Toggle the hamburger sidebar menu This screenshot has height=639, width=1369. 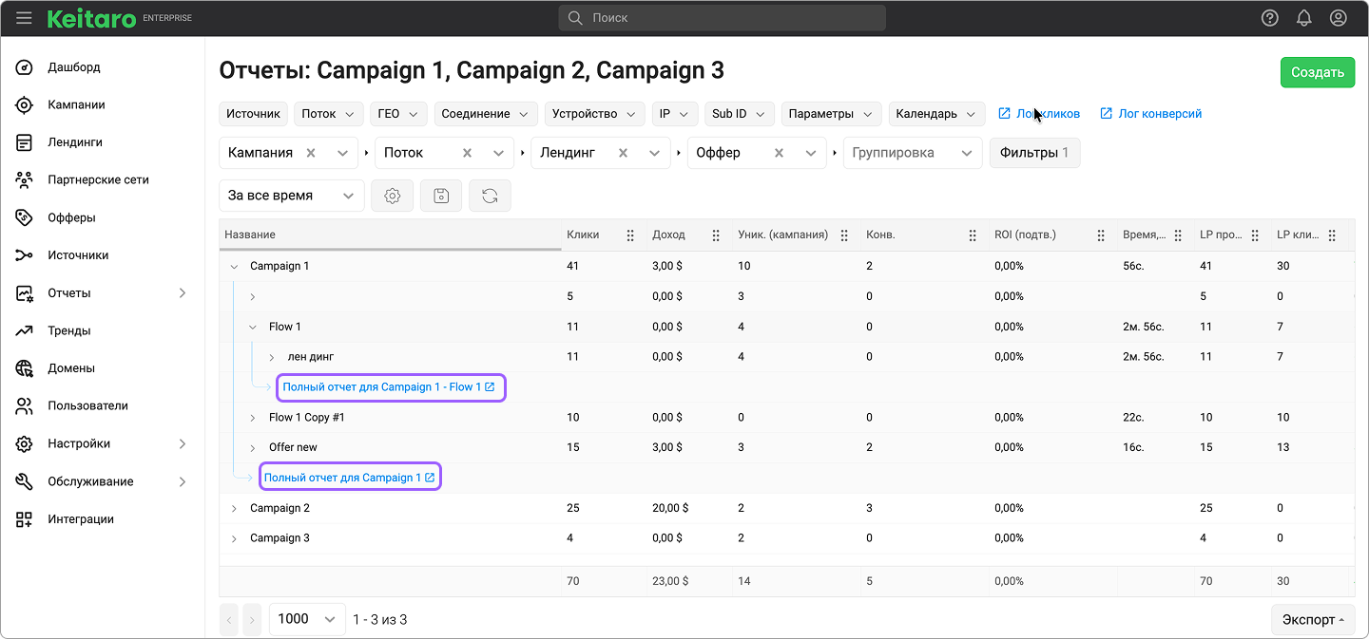point(24,18)
